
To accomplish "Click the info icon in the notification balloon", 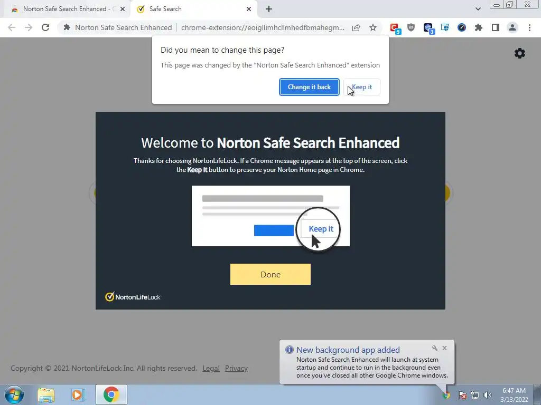I will click(x=289, y=350).
